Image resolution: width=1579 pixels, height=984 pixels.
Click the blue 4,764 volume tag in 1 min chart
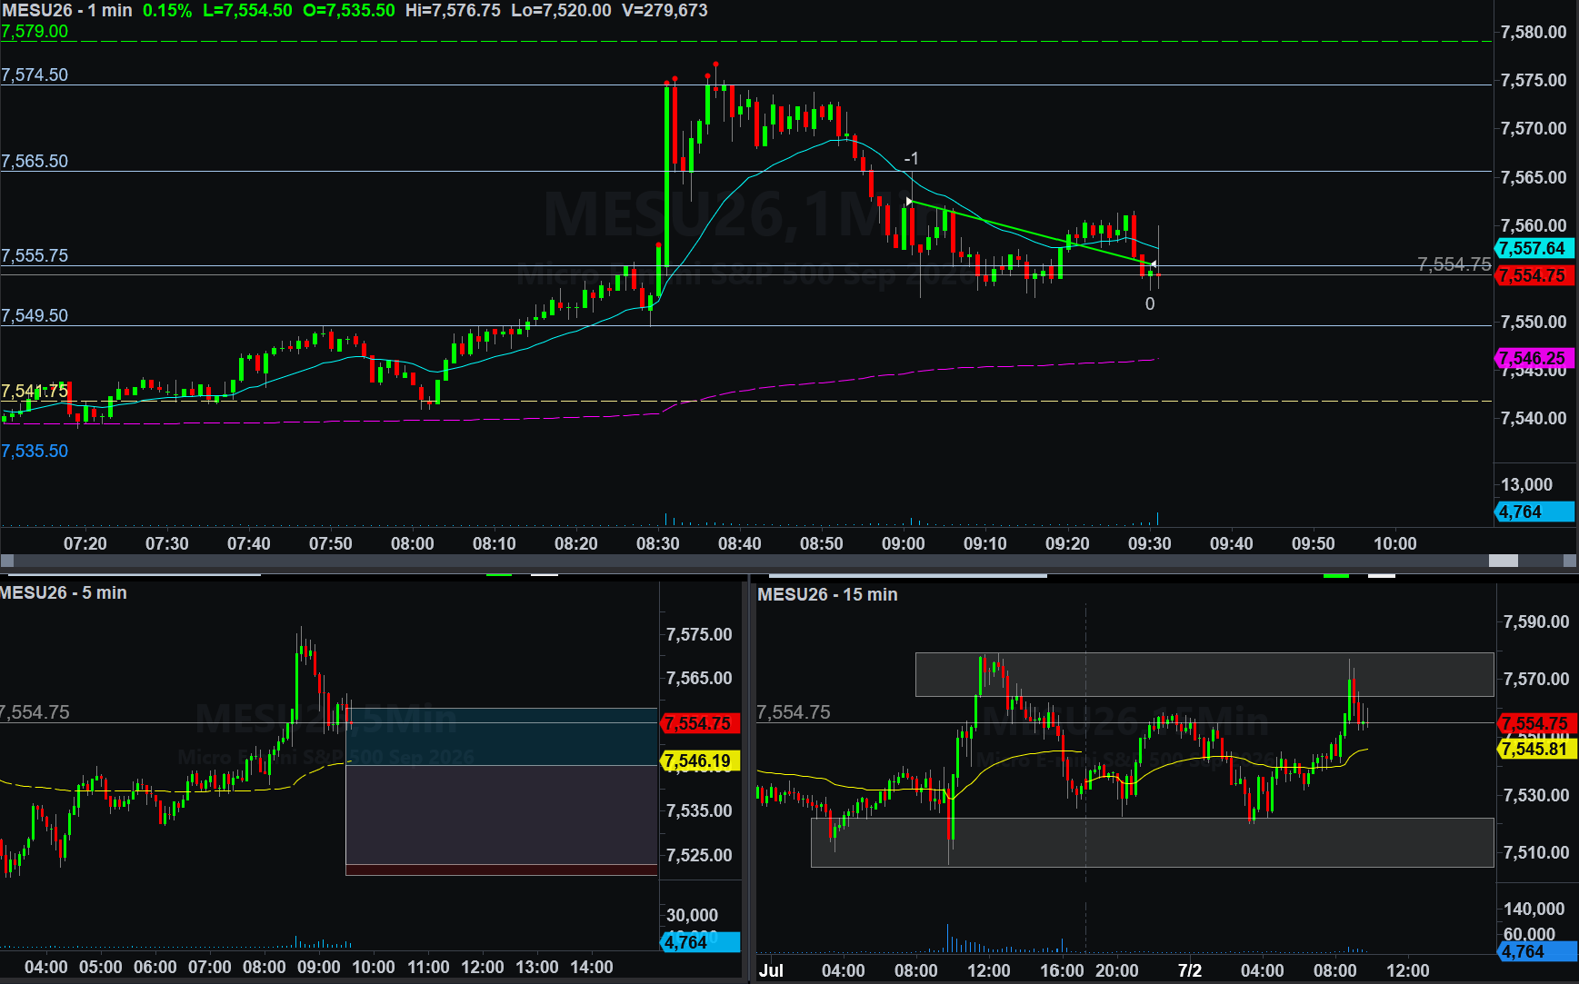click(1534, 512)
